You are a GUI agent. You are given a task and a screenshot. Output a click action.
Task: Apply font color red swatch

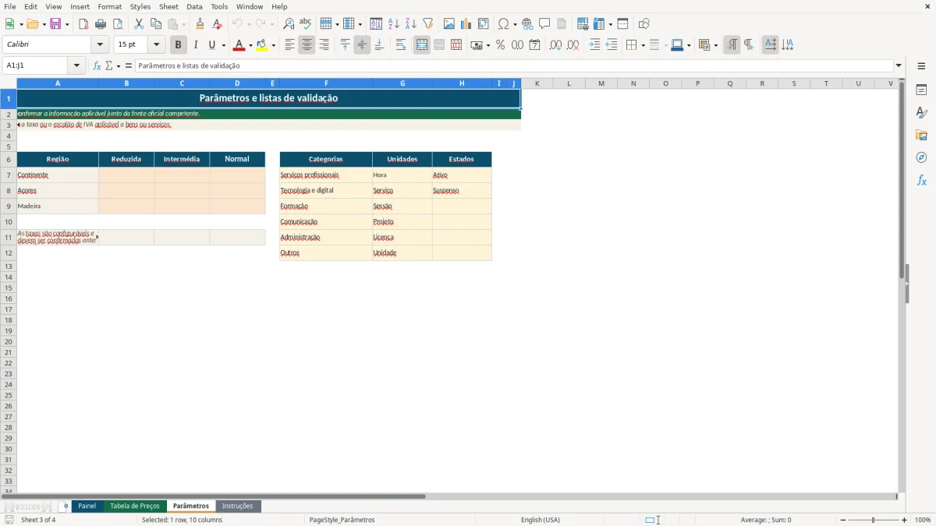(239, 45)
